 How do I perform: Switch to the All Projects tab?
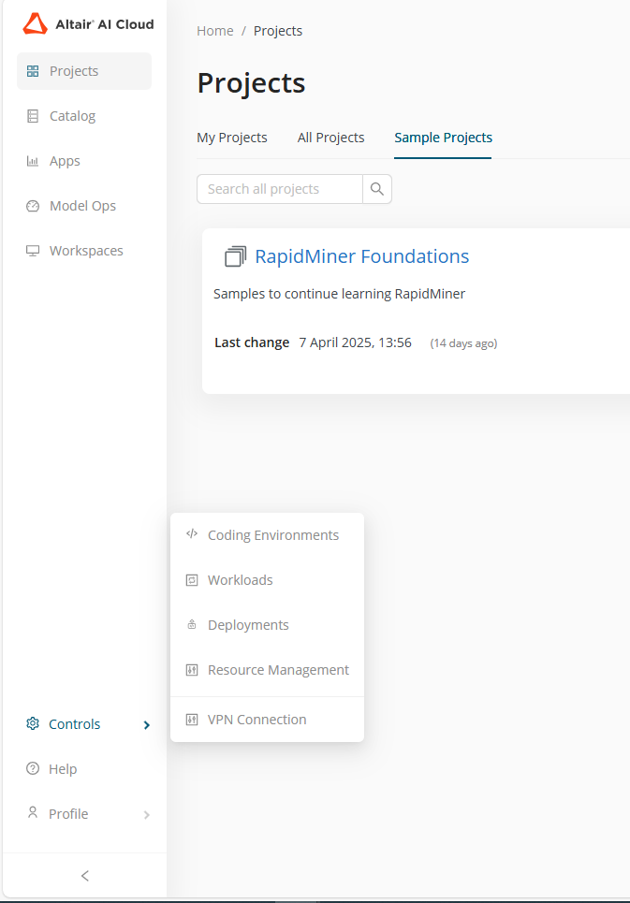(x=331, y=138)
